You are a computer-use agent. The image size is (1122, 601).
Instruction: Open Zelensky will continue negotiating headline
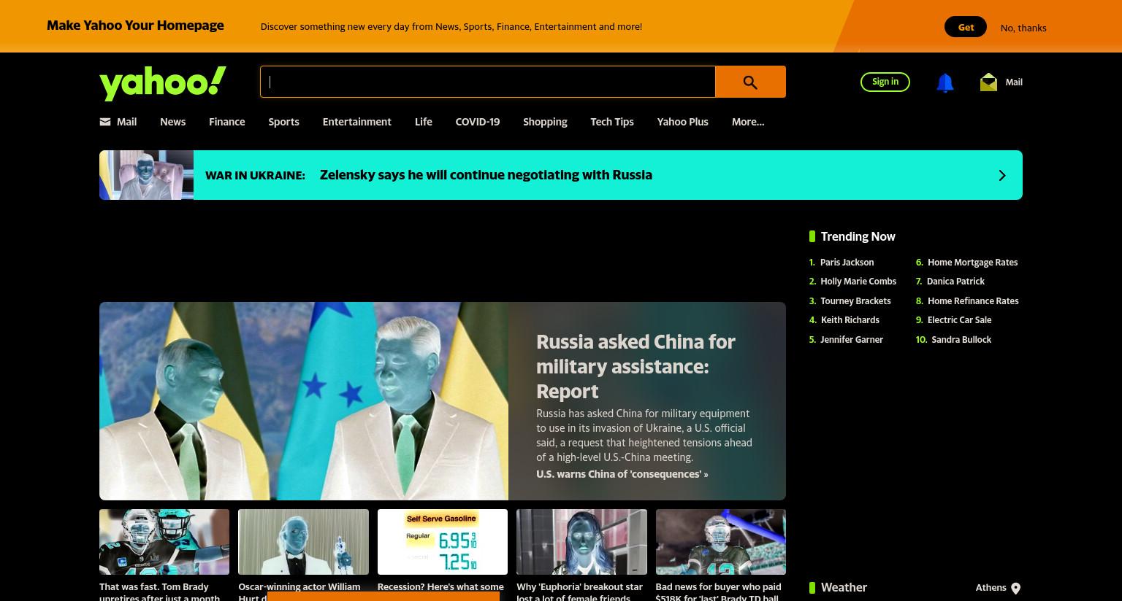point(486,175)
